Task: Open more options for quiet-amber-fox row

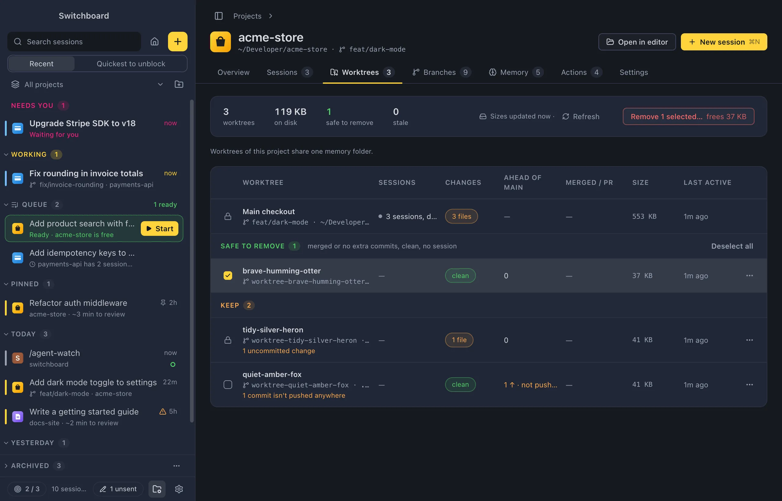Action: (x=750, y=385)
